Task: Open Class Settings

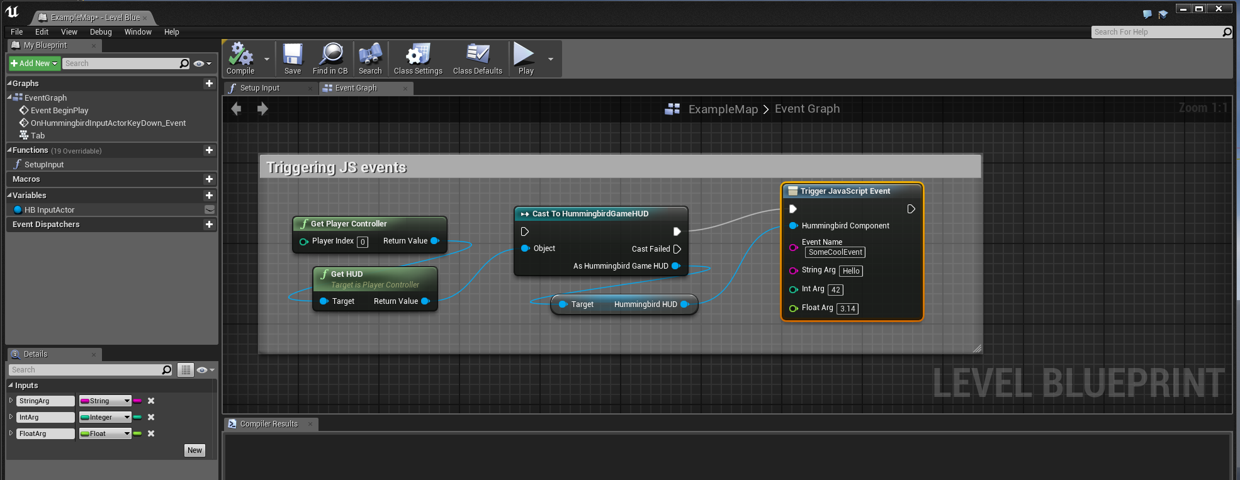Action: pos(418,59)
